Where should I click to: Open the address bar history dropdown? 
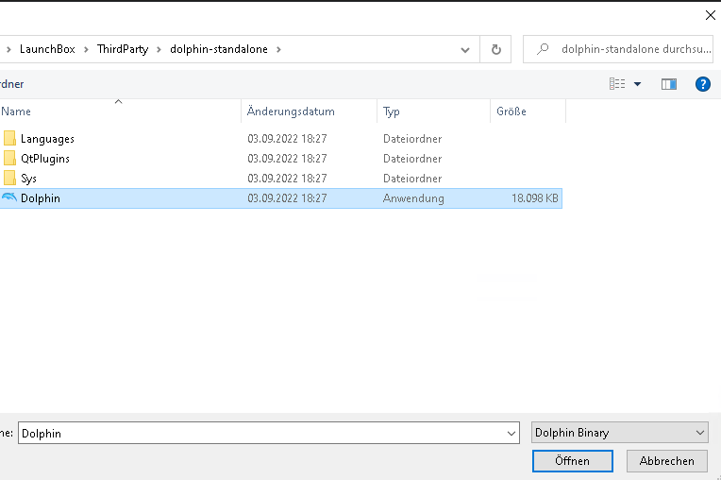point(465,49)
